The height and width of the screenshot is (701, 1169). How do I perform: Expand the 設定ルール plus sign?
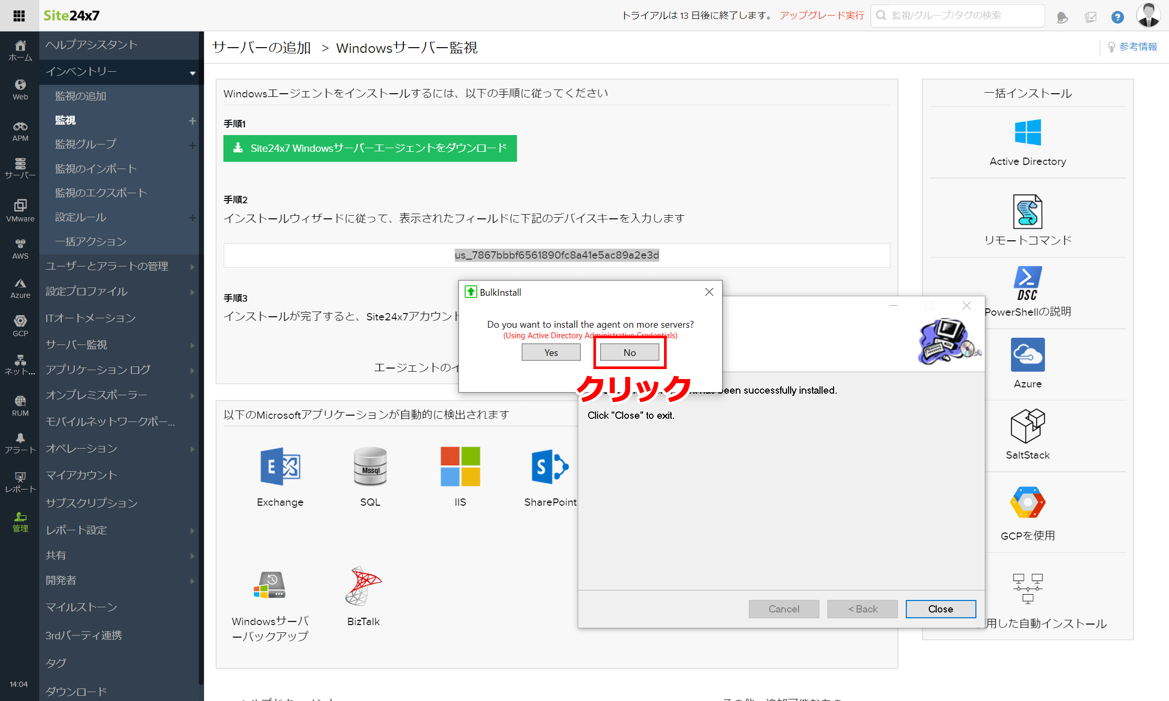[193, 218]
